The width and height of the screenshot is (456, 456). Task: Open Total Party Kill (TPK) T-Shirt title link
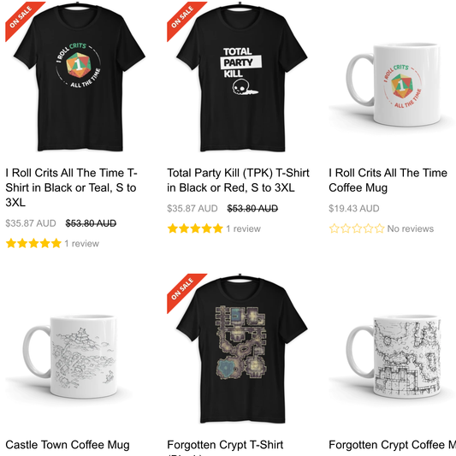coord(238,181)
